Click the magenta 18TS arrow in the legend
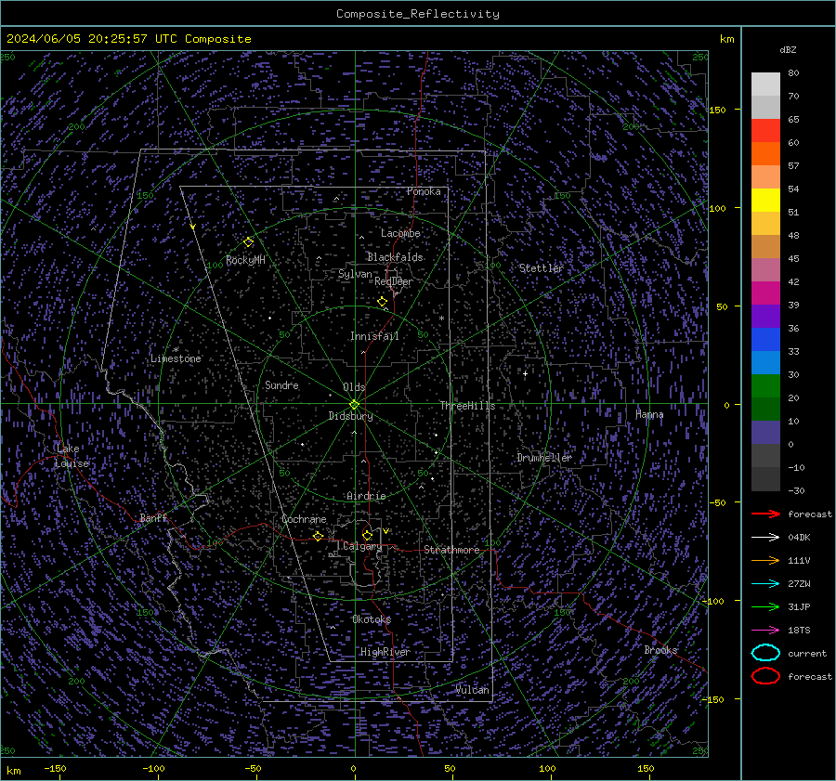This screenshot has height=781, width=836. (x=765, y=631)
